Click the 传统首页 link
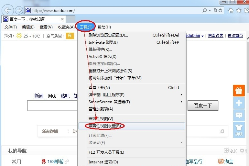 point(235,36)
